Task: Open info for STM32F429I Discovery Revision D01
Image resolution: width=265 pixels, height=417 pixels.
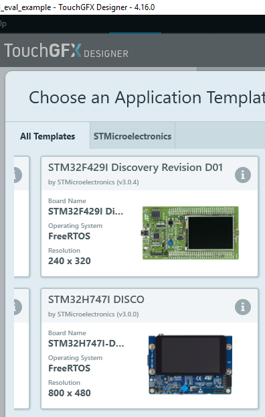Action: (x=243, y=175)
